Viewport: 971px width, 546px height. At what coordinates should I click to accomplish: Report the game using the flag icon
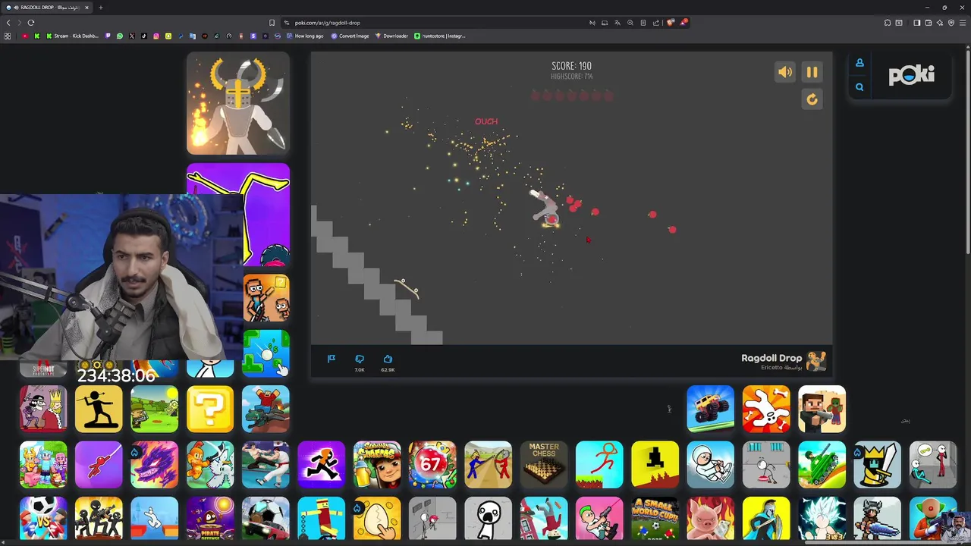pos(332,359)
